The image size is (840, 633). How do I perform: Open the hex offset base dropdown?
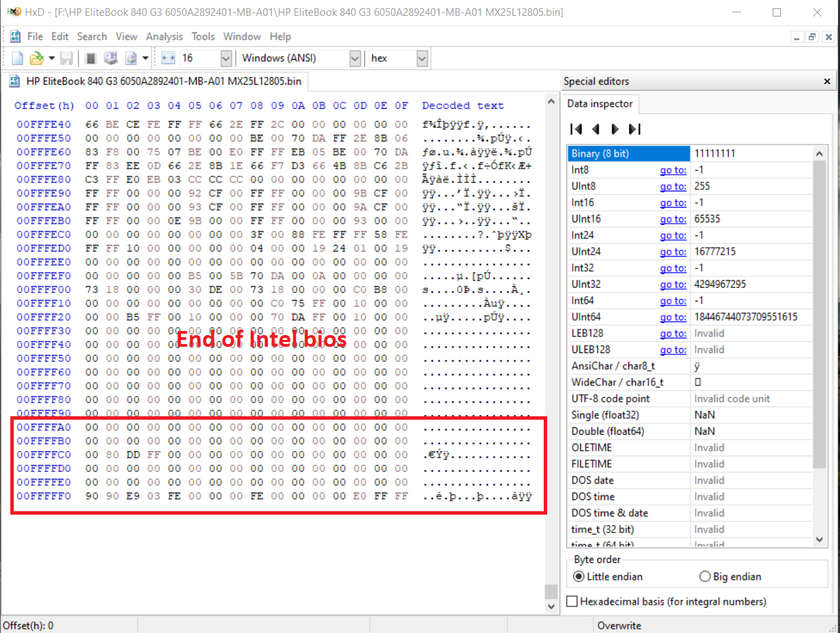point(422,58)
